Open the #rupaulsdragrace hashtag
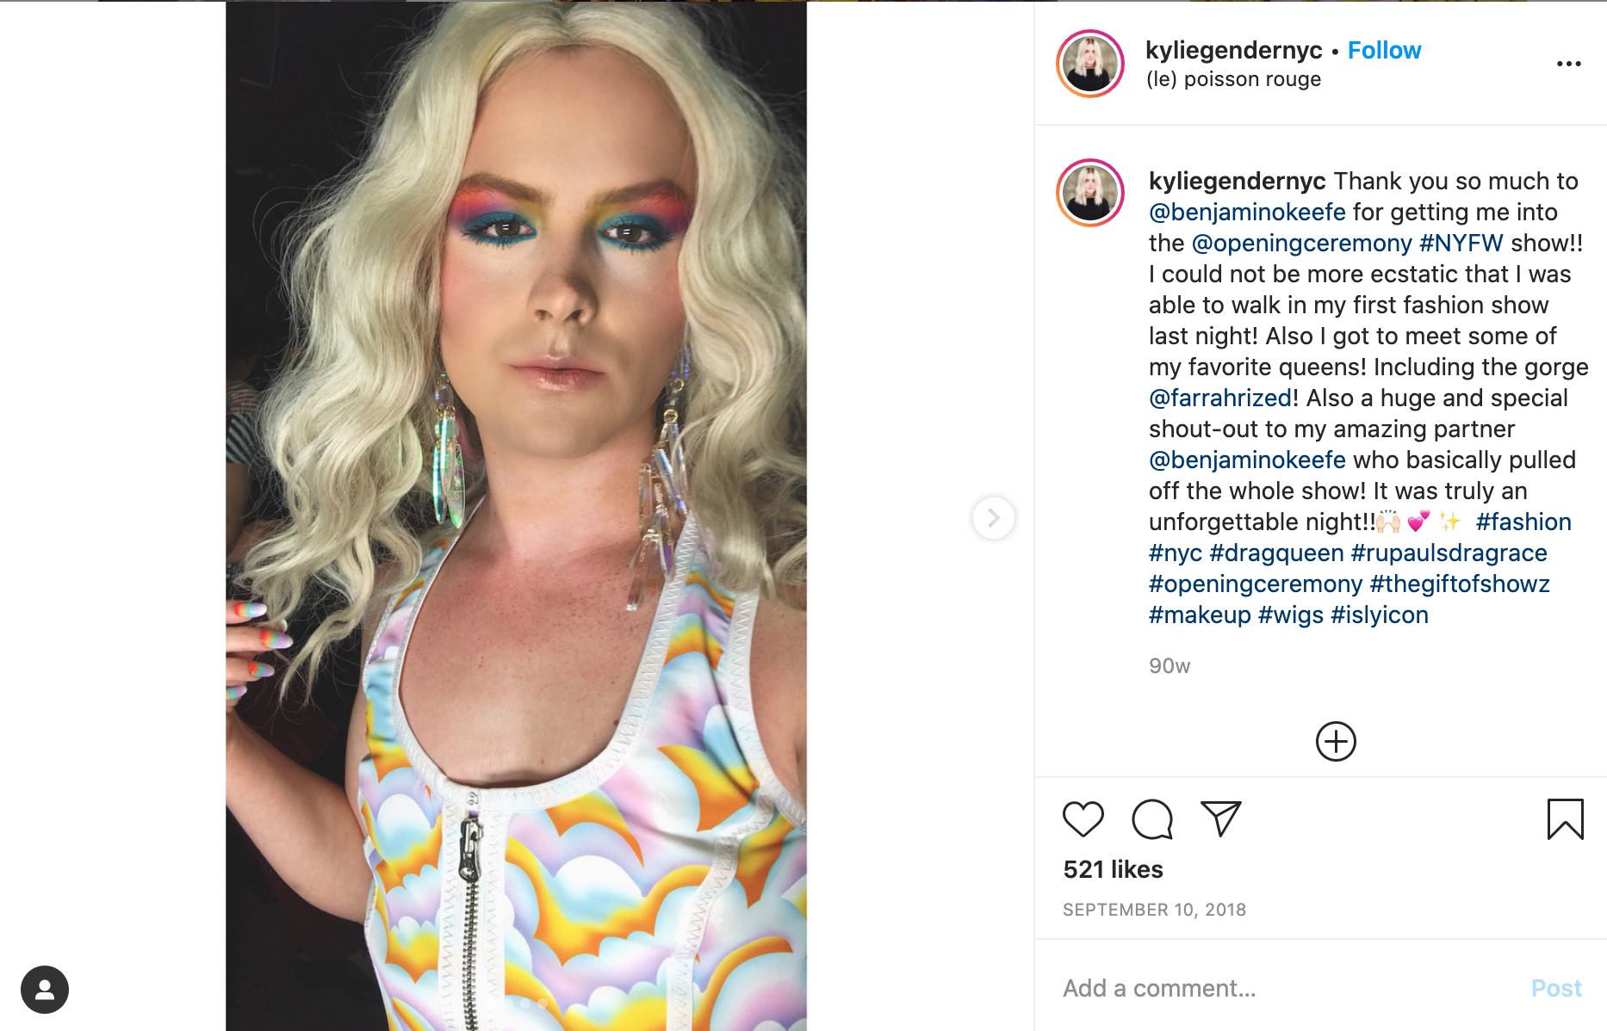 [x=1449, y=553]
